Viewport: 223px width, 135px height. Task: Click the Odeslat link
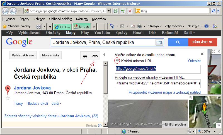(x=194, y=61)
